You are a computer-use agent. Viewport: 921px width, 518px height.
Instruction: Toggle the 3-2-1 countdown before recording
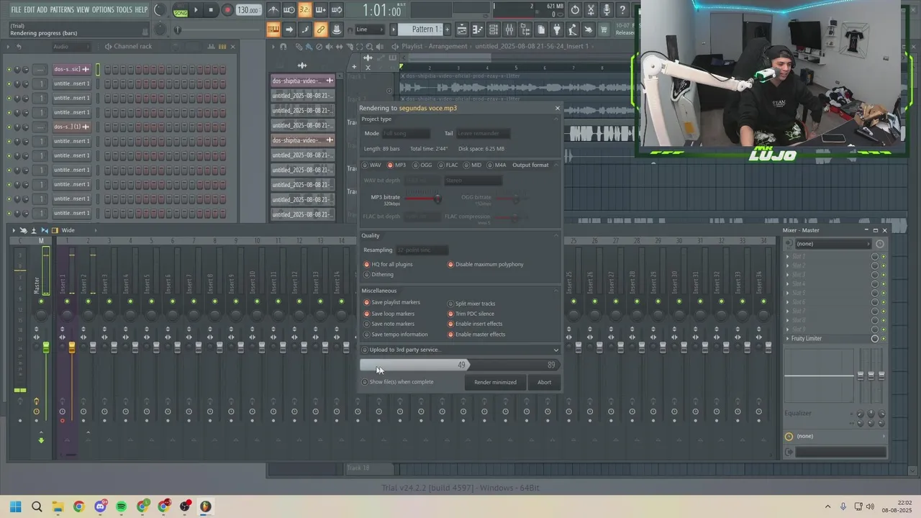tap(305, 10)
